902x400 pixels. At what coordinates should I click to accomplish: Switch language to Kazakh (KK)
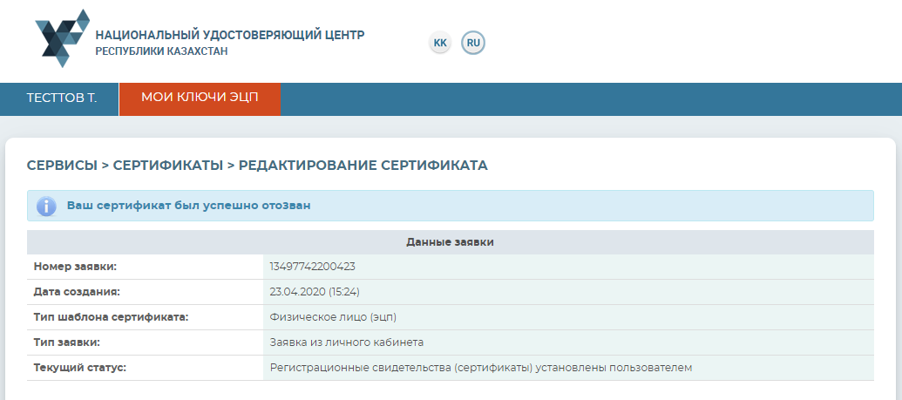point(440,43)
